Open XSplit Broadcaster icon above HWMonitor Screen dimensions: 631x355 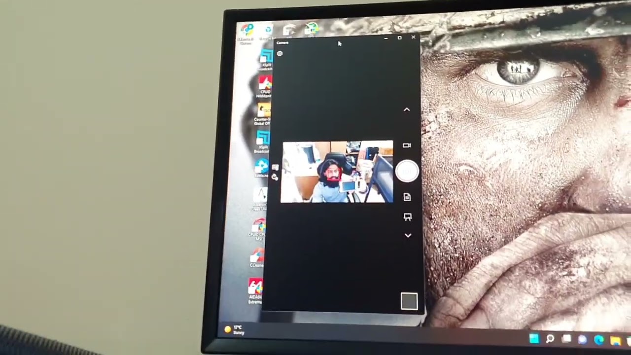266,60
